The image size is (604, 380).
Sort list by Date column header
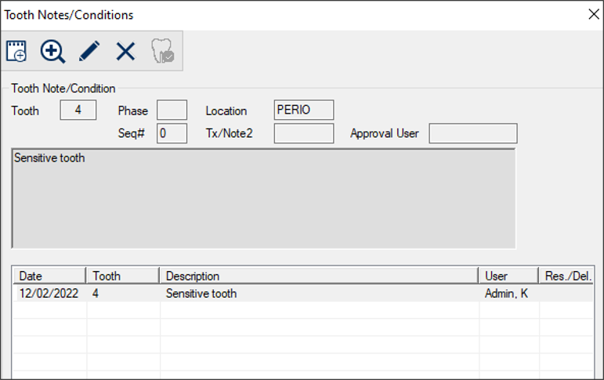click(49, 276)
